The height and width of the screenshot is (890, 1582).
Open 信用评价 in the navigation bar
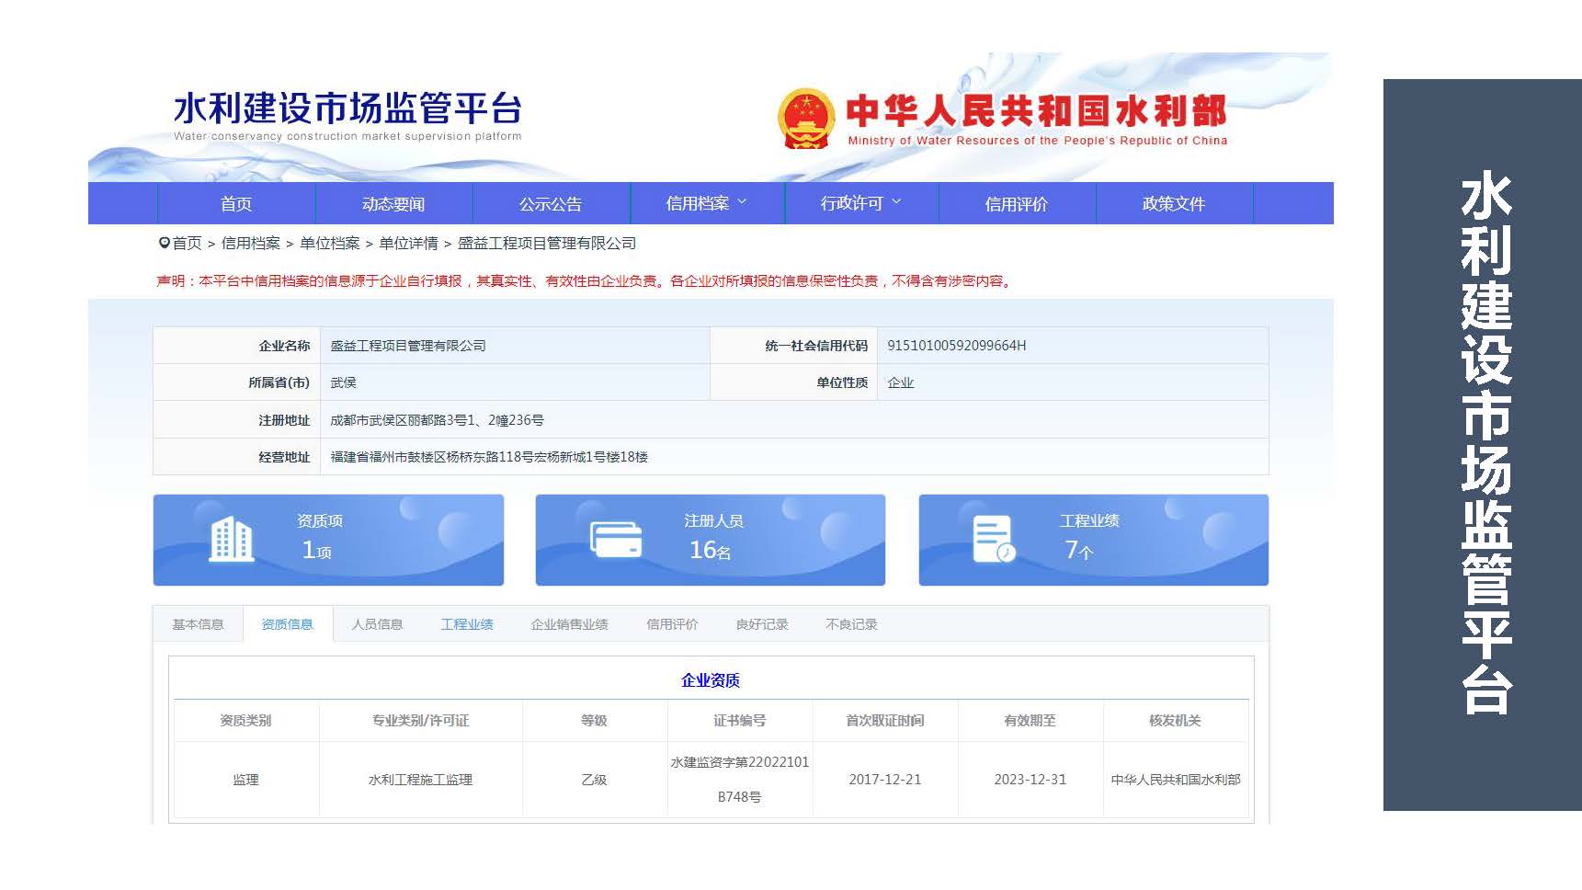1016,204
